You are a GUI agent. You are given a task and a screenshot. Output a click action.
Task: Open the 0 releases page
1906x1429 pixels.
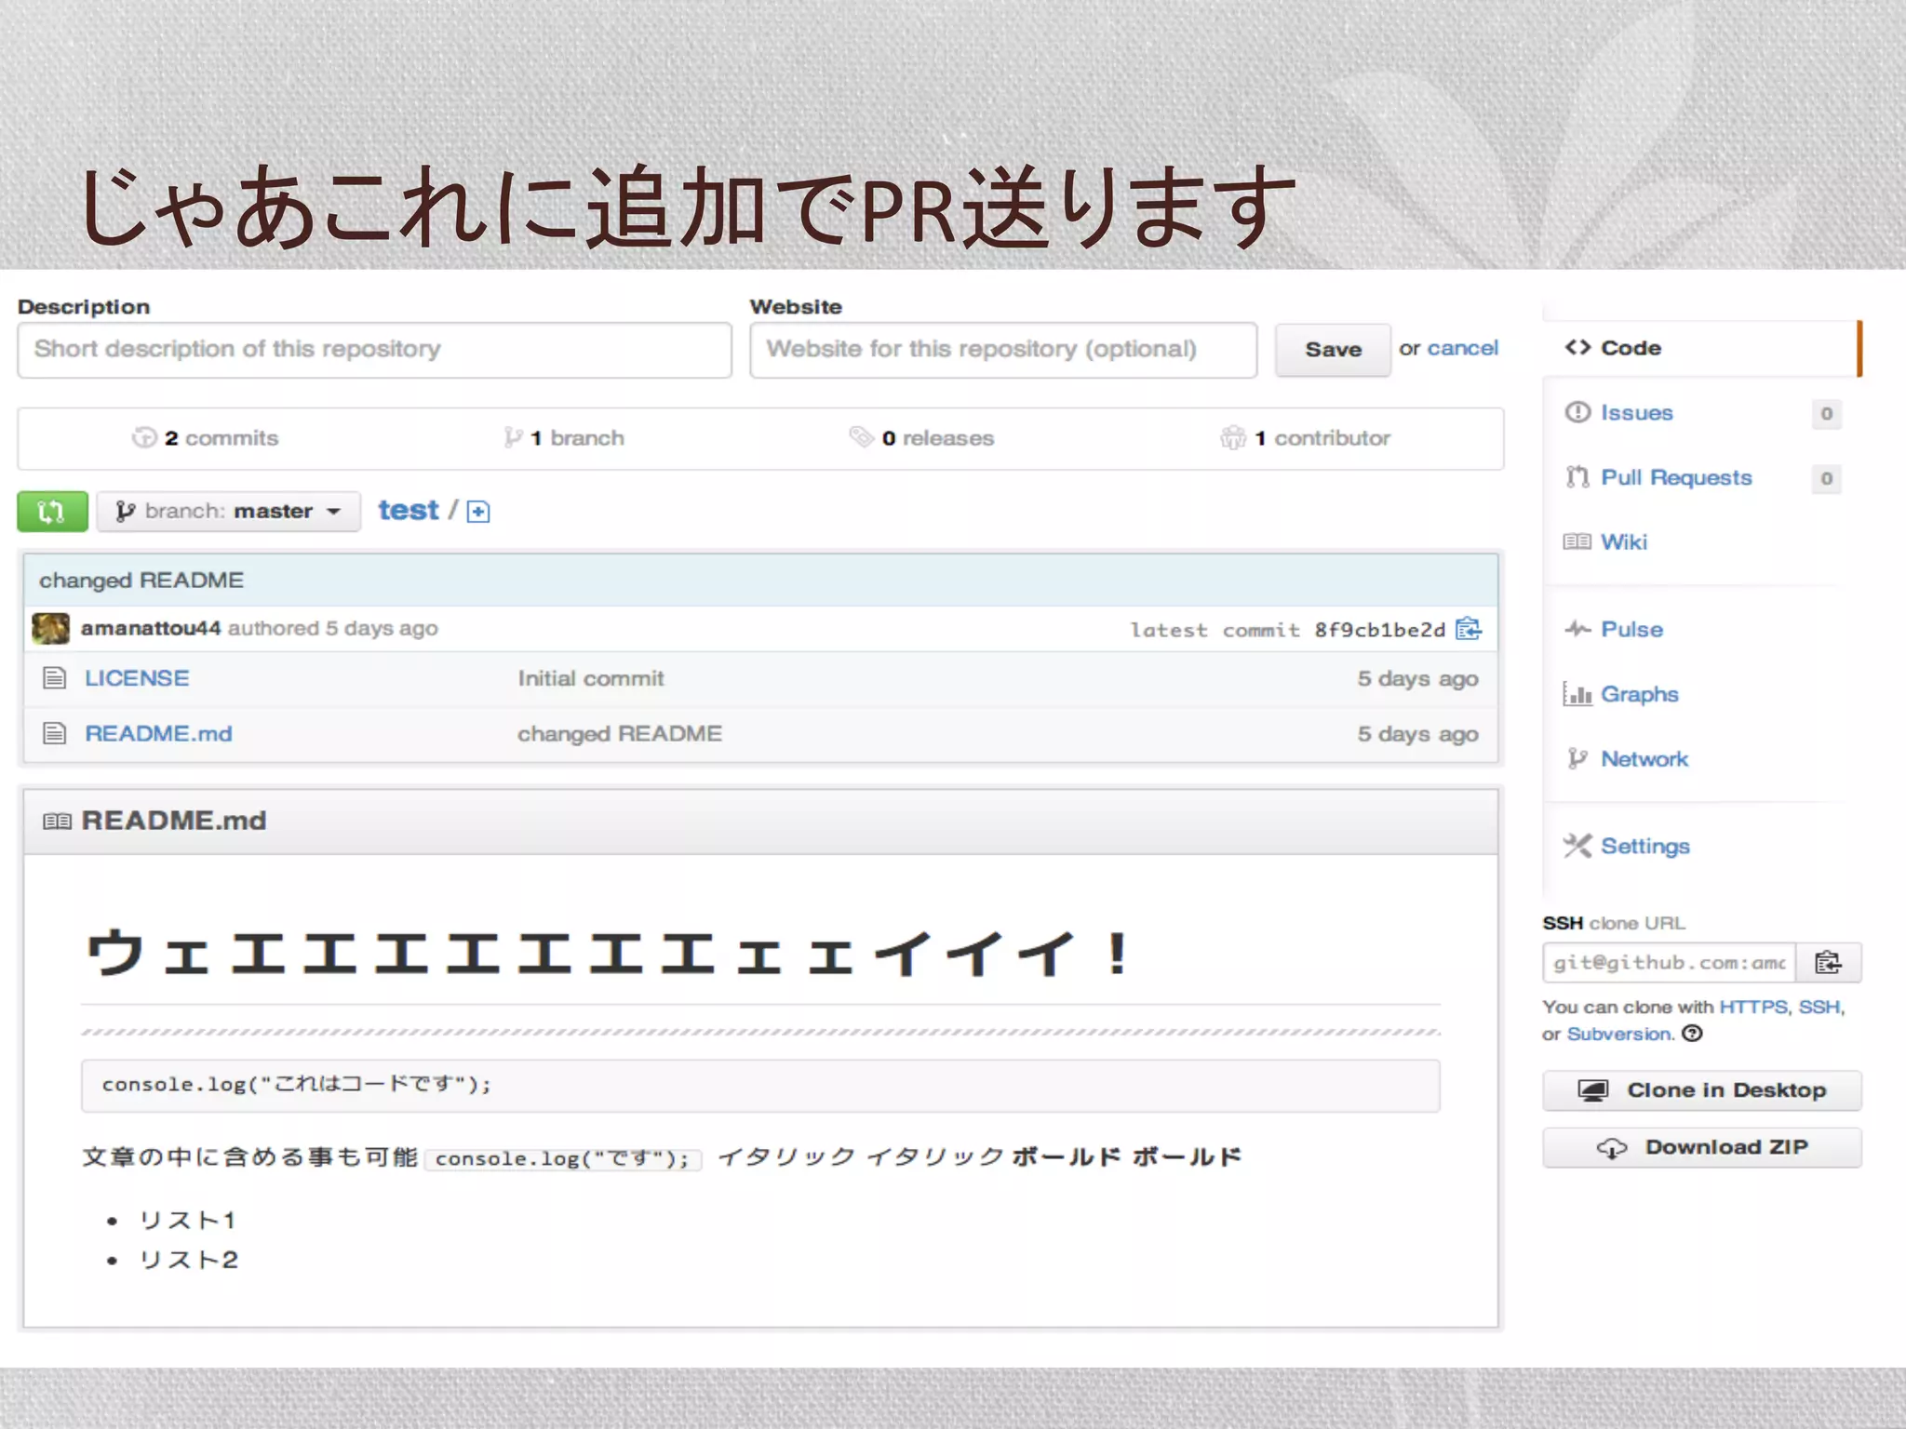point(938,438)
